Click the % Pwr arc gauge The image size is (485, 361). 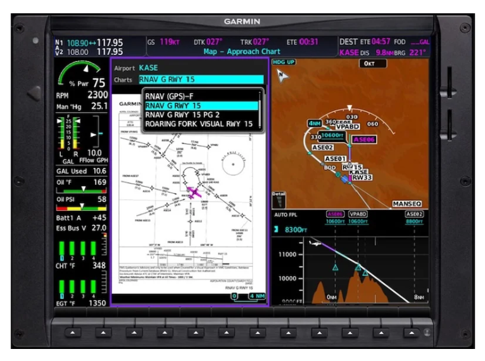point(80,72)
